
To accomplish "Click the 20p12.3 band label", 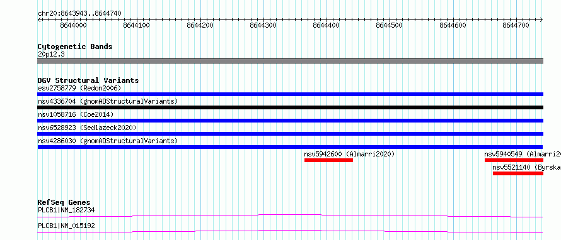I will [x=51, y=55].
